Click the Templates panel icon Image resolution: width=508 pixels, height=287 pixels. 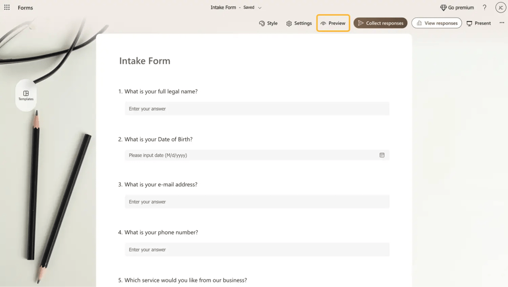point(26,95)
